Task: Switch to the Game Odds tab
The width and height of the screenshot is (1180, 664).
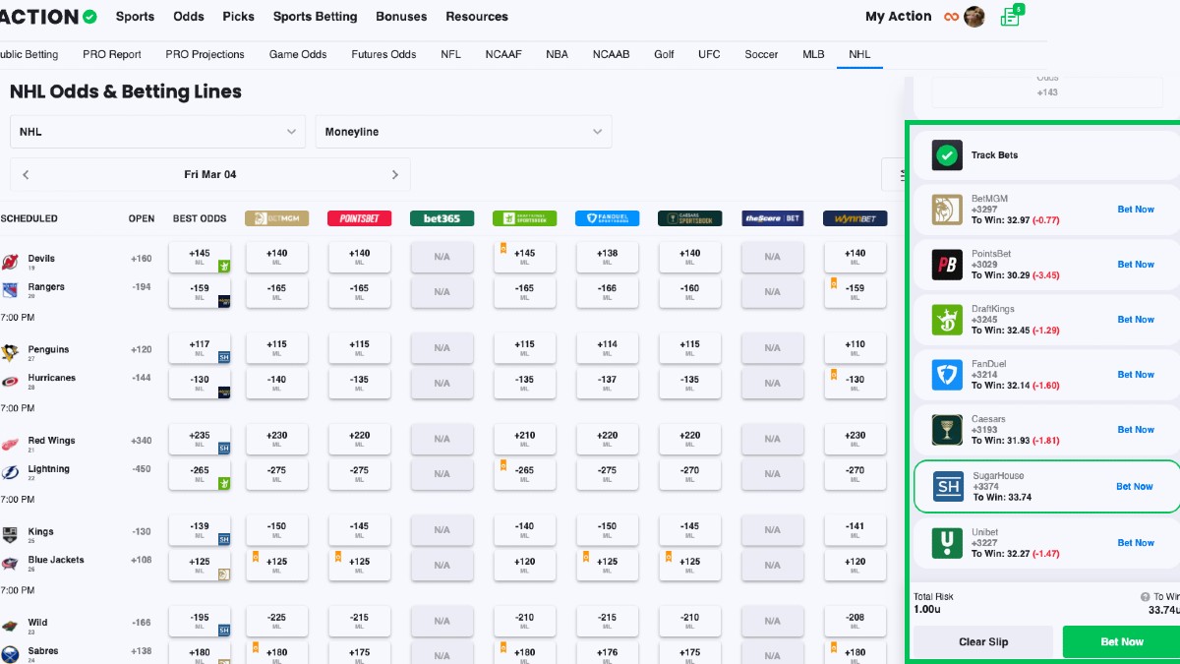Action: coord(298,54)
